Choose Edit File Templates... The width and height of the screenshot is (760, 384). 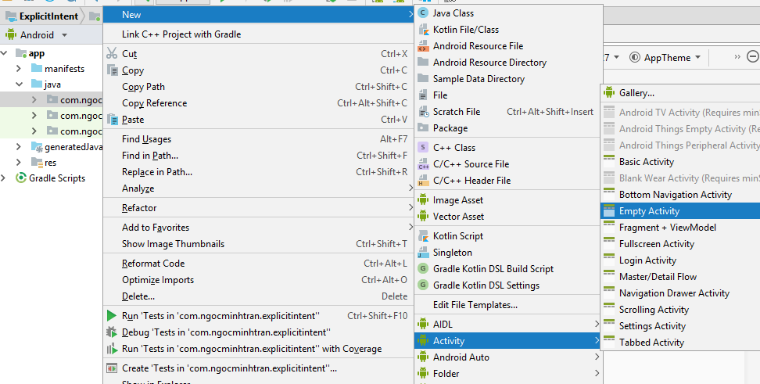click(508, 305)
